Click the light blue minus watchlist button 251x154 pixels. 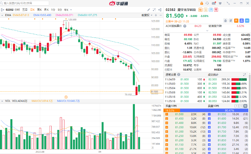tap(247, 21)
